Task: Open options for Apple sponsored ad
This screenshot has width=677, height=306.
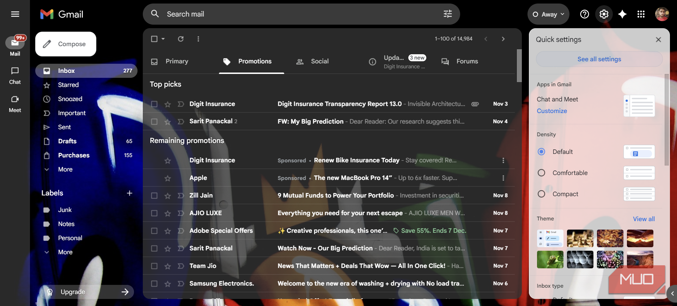Action: pyautogui.click(x=503, y=178)
